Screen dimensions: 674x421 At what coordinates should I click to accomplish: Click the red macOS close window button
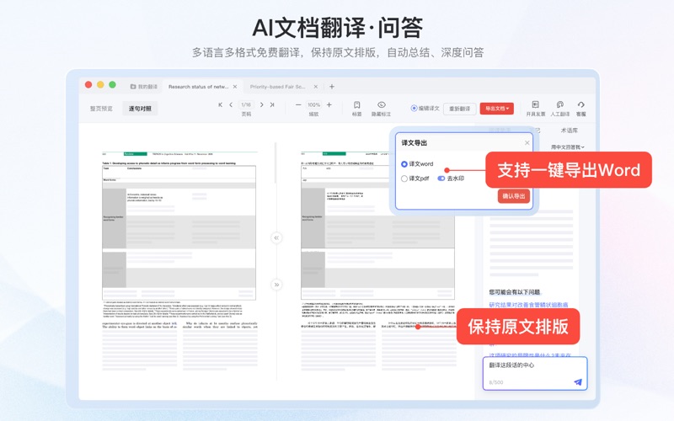88,85
